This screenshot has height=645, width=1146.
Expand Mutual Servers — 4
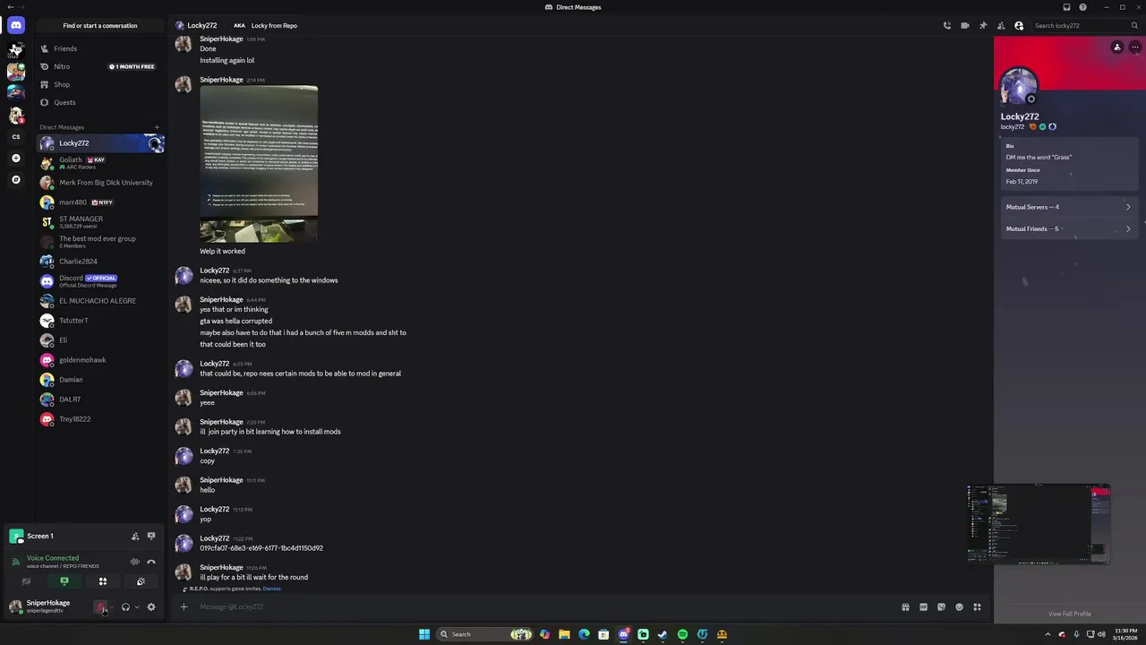click(x=1068, y=207)
